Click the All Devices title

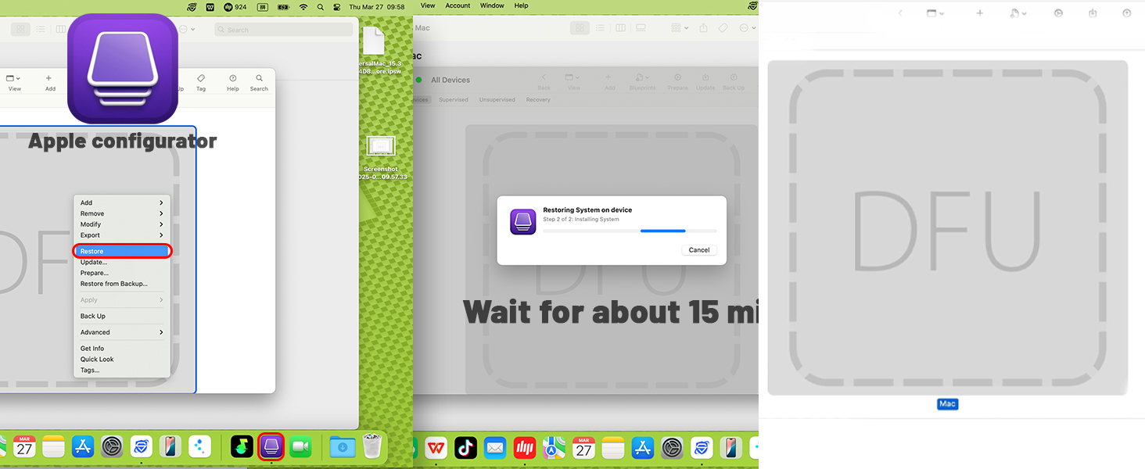pos(450,80)
